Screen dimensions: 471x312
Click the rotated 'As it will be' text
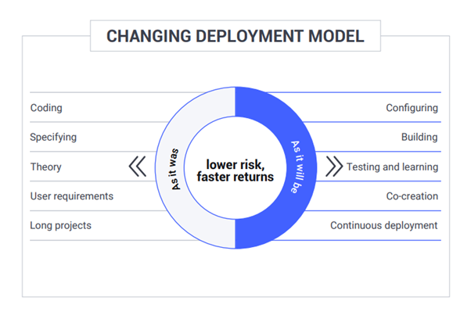[x=299, y=167]
